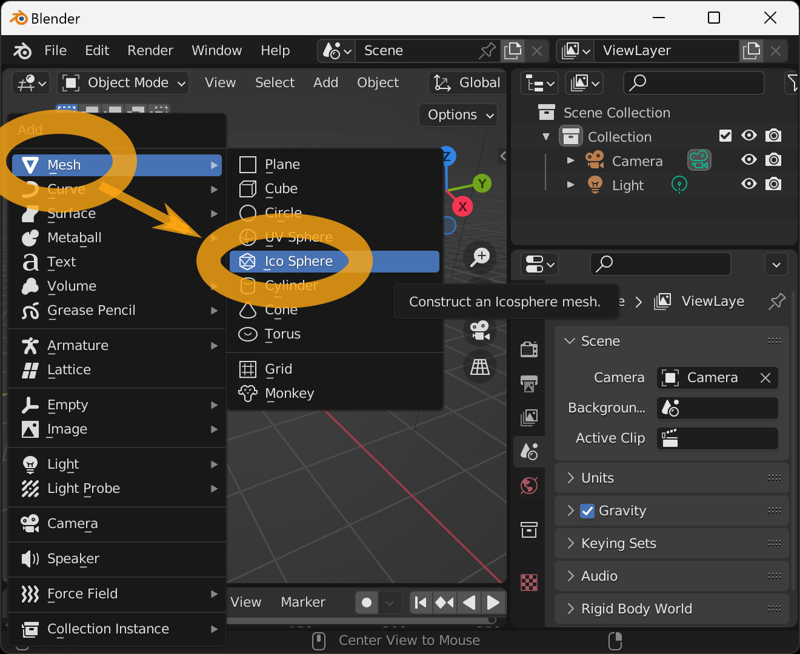Image resolution: width=800 pixels, height=654 pixels.
Task: Open the Global transform orientation dropdown
Action: 467,83
